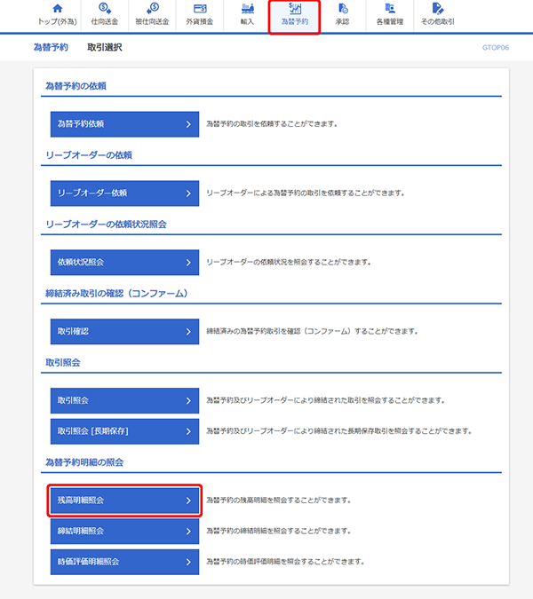
Task: Open the 被仕向送金 incoming remittance icon
Action: coord(152,8)
